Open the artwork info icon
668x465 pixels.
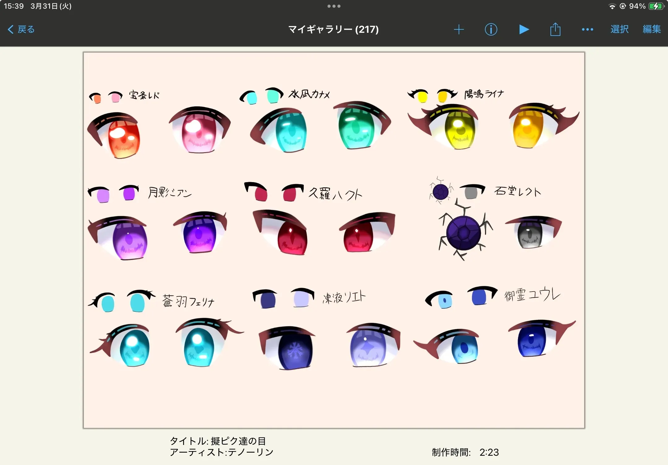(491, 29)
